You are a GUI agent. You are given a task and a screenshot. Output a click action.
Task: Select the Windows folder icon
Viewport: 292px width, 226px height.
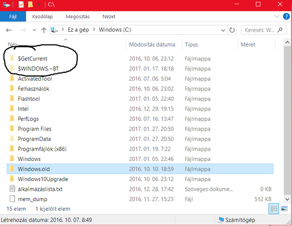click(x=12, y=159)
